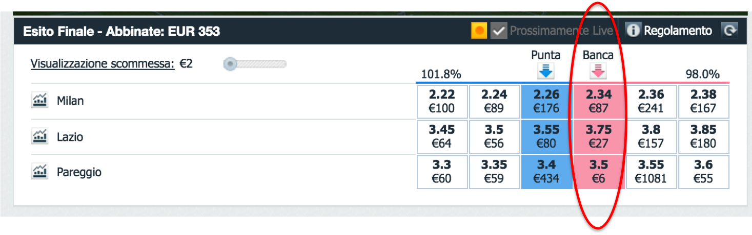This screenshot has height=235, width=752.
Task: Open Lazio's price chart icon
Action: tap(39, 137)
